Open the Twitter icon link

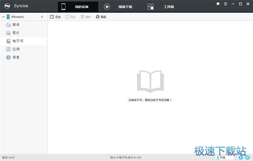click(247, 157)
